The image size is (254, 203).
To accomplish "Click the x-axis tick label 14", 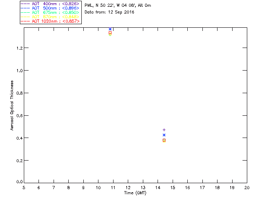I will point(158,188).
